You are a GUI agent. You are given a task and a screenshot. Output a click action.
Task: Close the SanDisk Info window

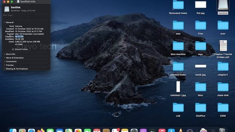point(4,1)
